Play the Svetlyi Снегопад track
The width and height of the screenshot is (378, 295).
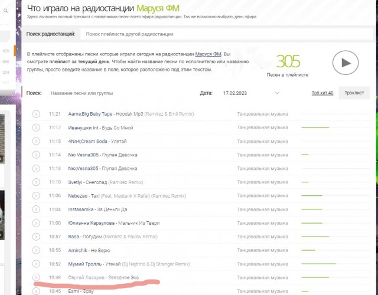pos(36,182)
